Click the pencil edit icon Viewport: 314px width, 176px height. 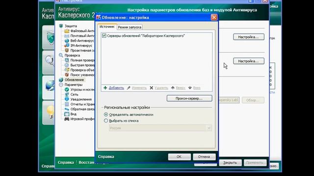tap(129, 88)
